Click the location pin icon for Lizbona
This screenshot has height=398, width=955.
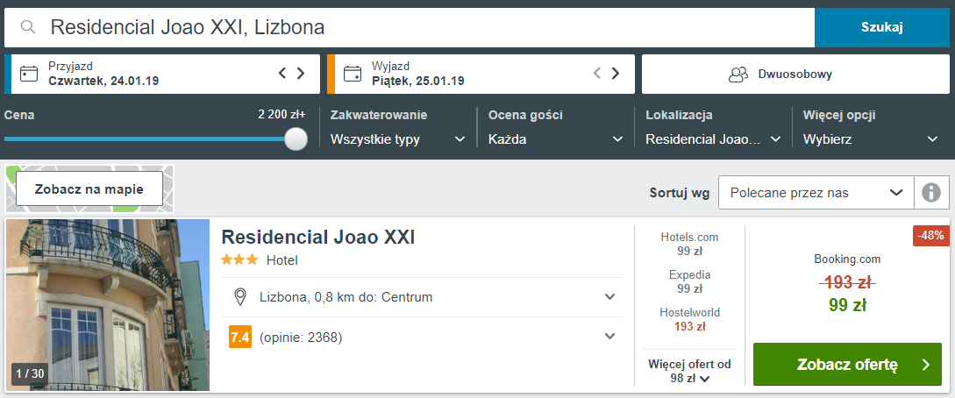coord(240,297)
